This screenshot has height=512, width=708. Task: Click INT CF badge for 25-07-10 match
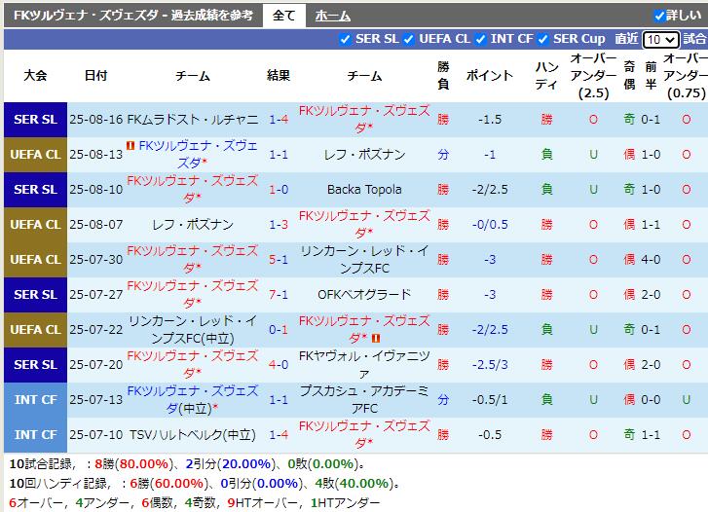click(x=36, y=435)
